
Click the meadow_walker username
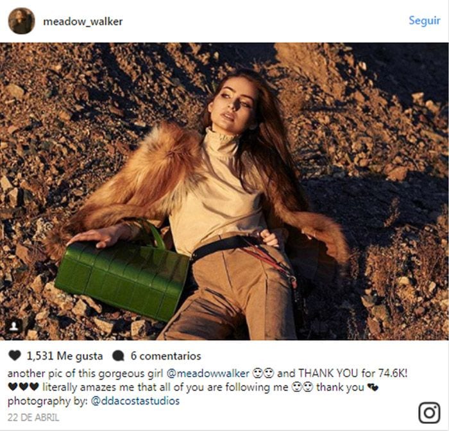[83, 21]
